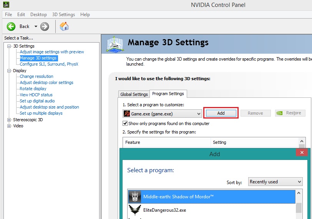
Task: Click the Add button
Action: coord(221,113)
